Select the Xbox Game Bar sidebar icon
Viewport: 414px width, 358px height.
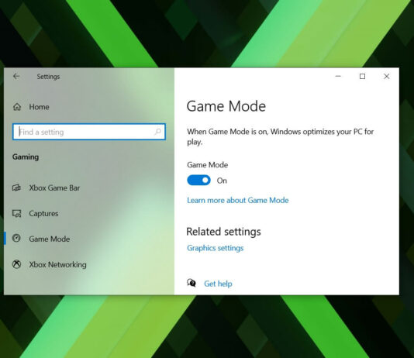pos(16,188)
